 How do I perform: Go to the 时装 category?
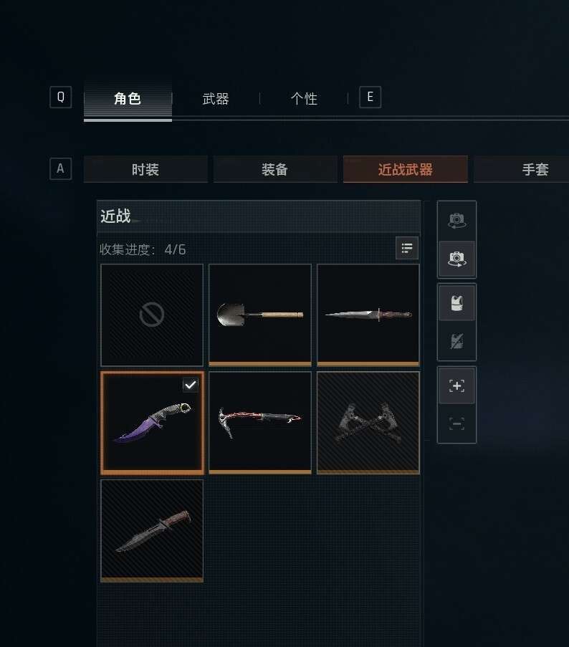(x=145, y=169)
